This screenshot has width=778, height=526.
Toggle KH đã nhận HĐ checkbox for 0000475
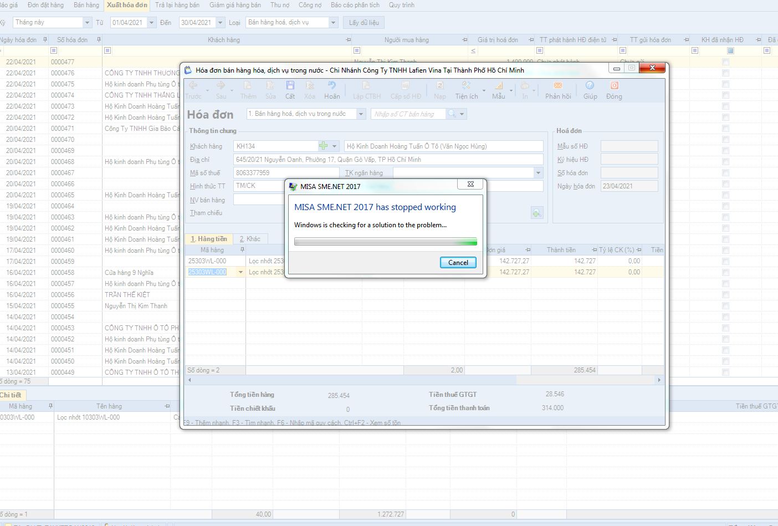pyautogui.click(x=726, y=84)
